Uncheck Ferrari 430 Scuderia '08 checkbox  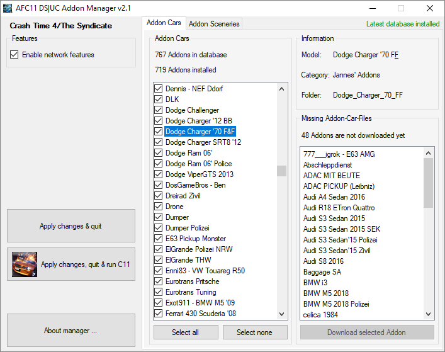point(159,314)
